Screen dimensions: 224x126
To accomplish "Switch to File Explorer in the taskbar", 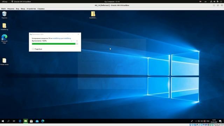I will [26, 121].
